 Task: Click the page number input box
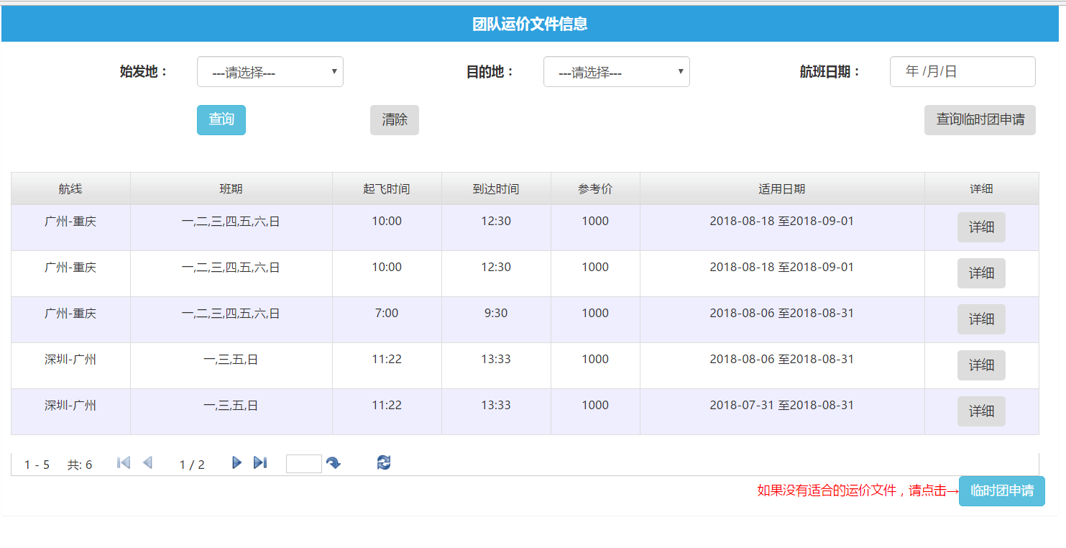tap(304, 464)
